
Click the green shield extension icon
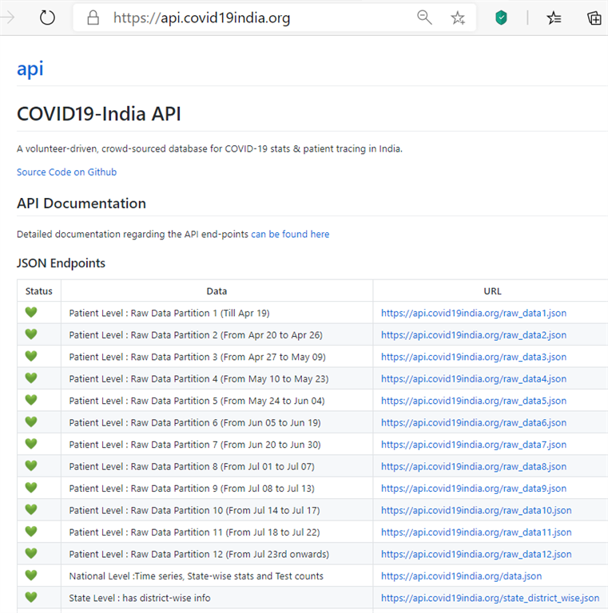coord(501,18)
